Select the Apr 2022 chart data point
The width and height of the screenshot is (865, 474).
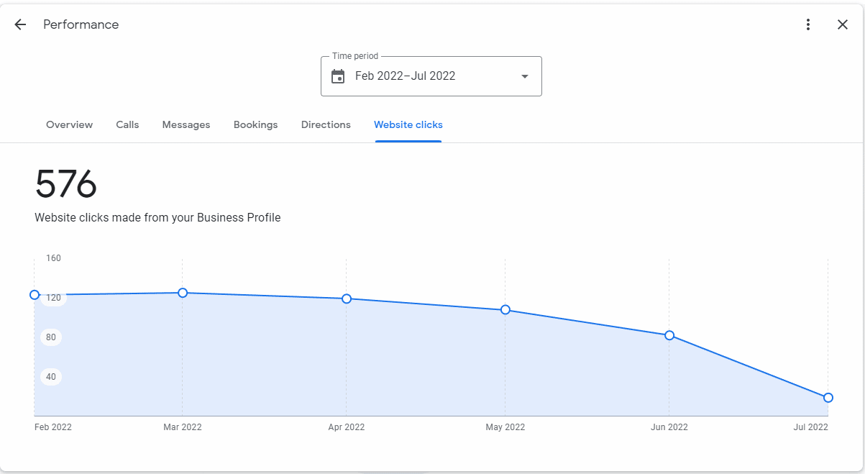[x=347, y=298]
